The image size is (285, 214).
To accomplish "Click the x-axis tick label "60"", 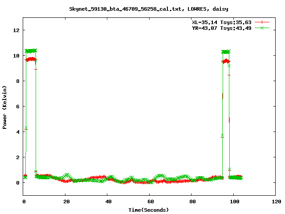I will point(151,202).
